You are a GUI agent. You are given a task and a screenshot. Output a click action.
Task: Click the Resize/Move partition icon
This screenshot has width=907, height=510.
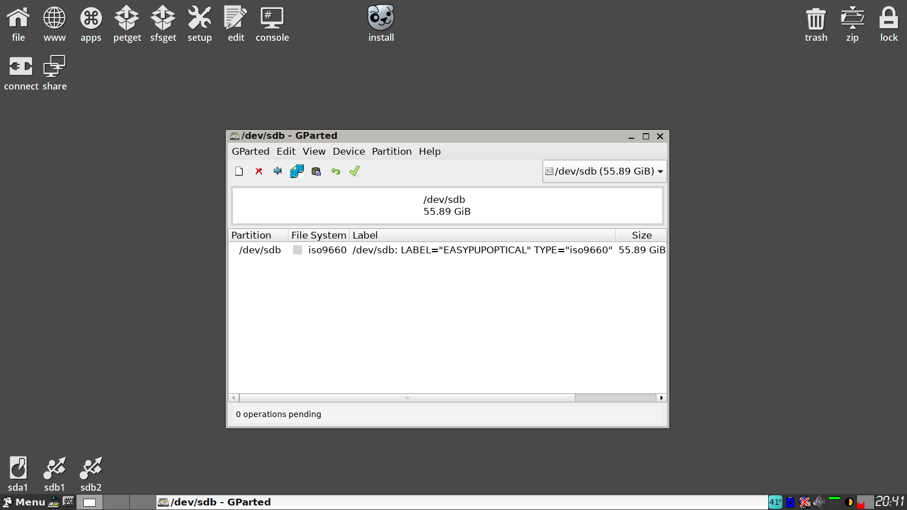278,171
